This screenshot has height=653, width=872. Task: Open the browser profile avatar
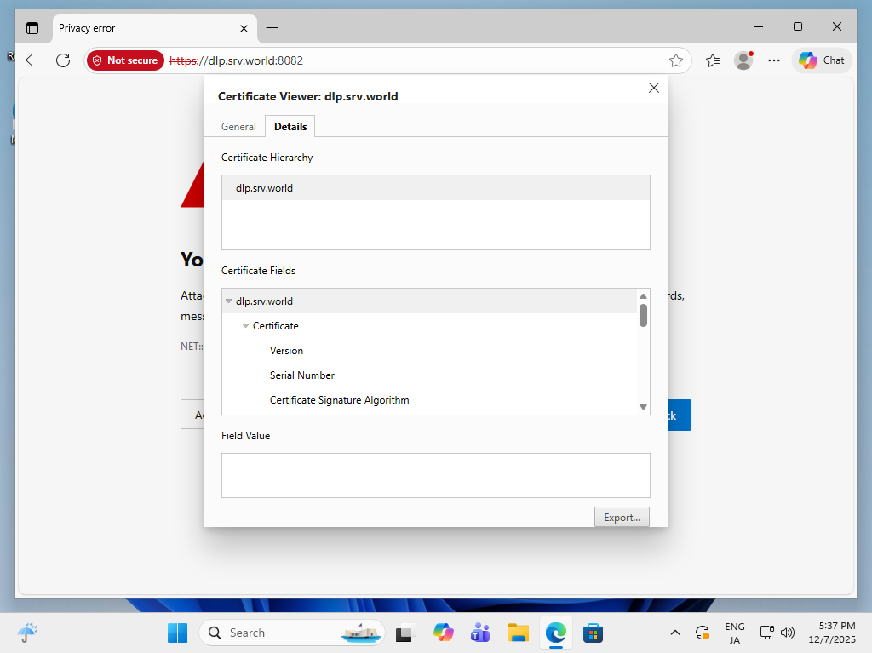click(743, 60)
